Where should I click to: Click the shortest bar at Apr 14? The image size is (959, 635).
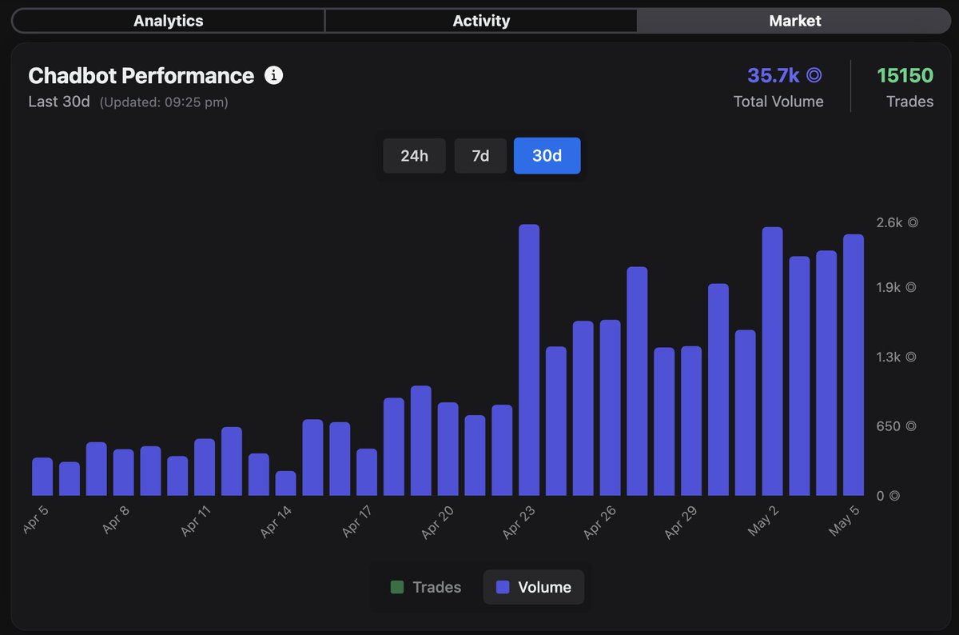point(285,483)
